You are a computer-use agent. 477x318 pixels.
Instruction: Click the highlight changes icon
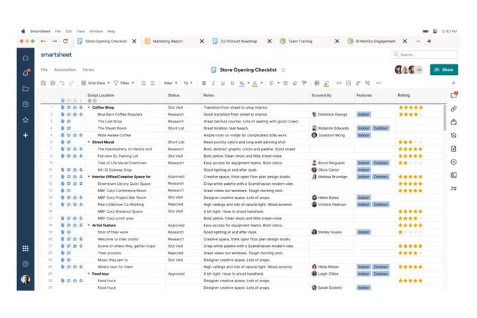[327, 83]
